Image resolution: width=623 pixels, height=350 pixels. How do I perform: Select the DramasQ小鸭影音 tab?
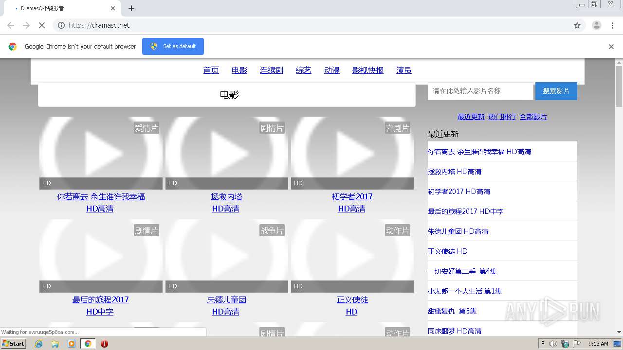pyautogui.click(x=63, y=8)
